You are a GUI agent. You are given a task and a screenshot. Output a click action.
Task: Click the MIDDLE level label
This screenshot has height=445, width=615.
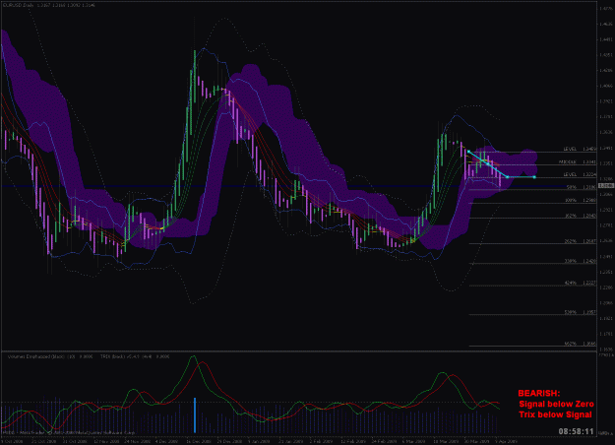567,162
